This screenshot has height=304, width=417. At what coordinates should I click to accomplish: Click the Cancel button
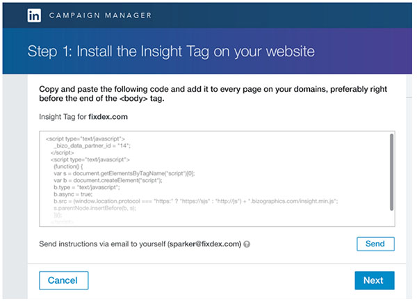pos(63,280)
